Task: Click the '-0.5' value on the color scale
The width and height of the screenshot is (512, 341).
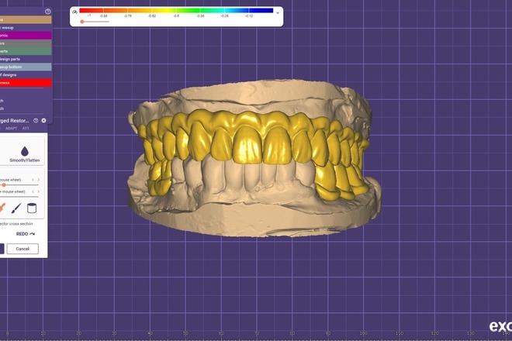Action: pyautogui.click(x=176, y=15)
